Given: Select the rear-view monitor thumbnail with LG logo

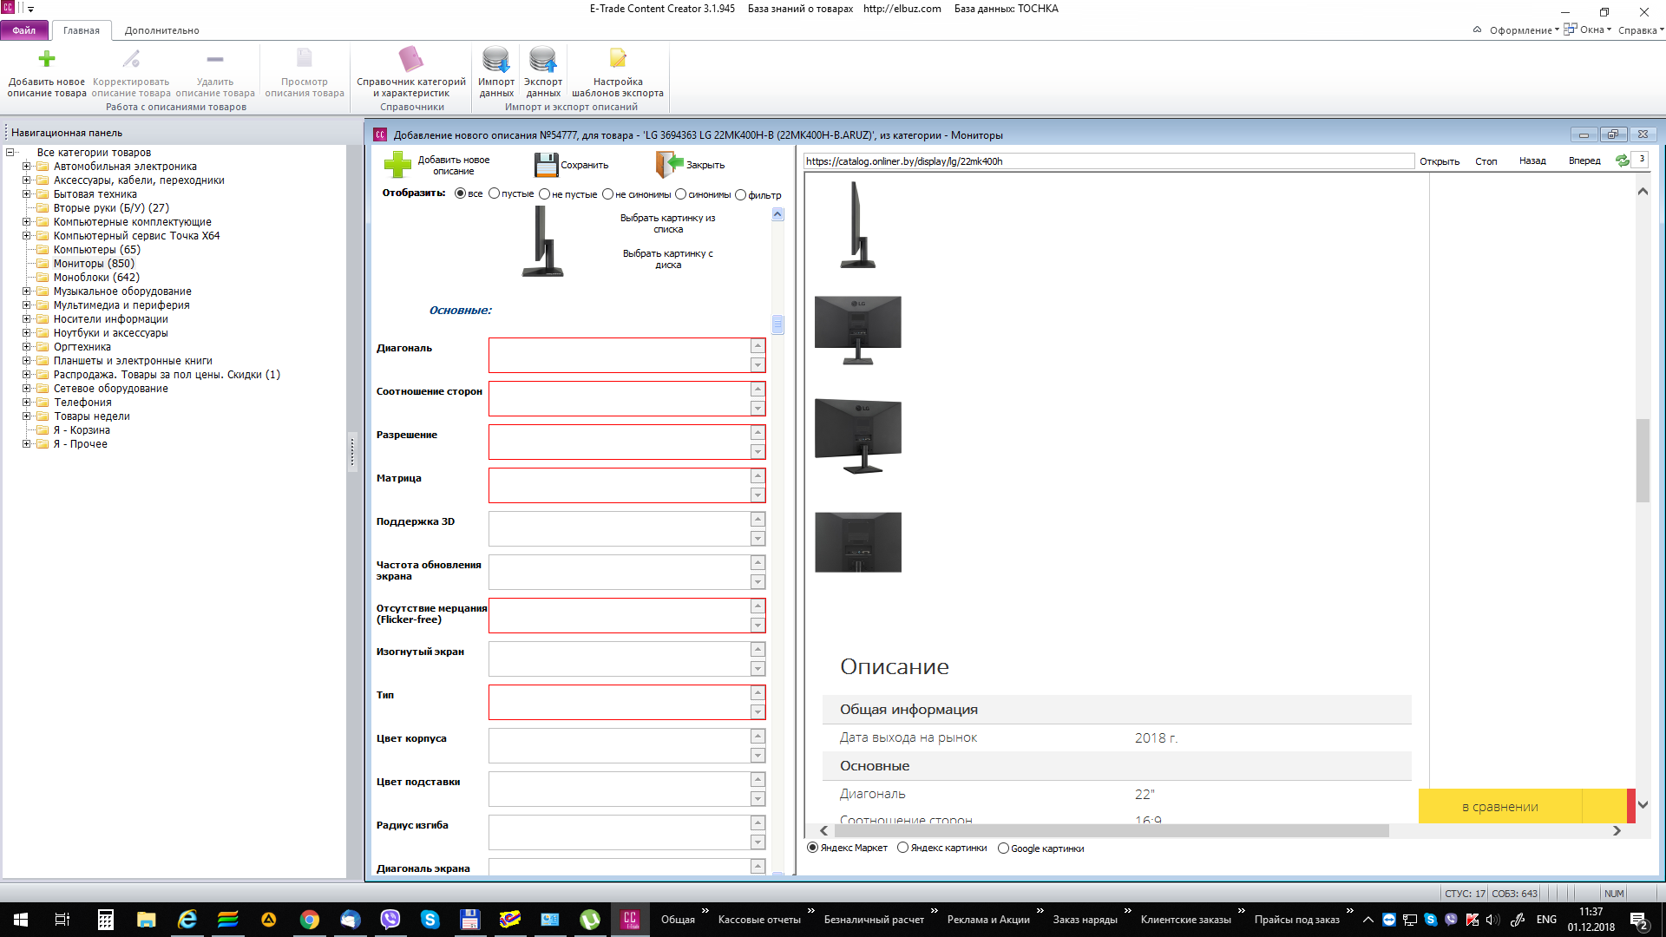Looking at the screenshot, I should [x=858, y=331].
